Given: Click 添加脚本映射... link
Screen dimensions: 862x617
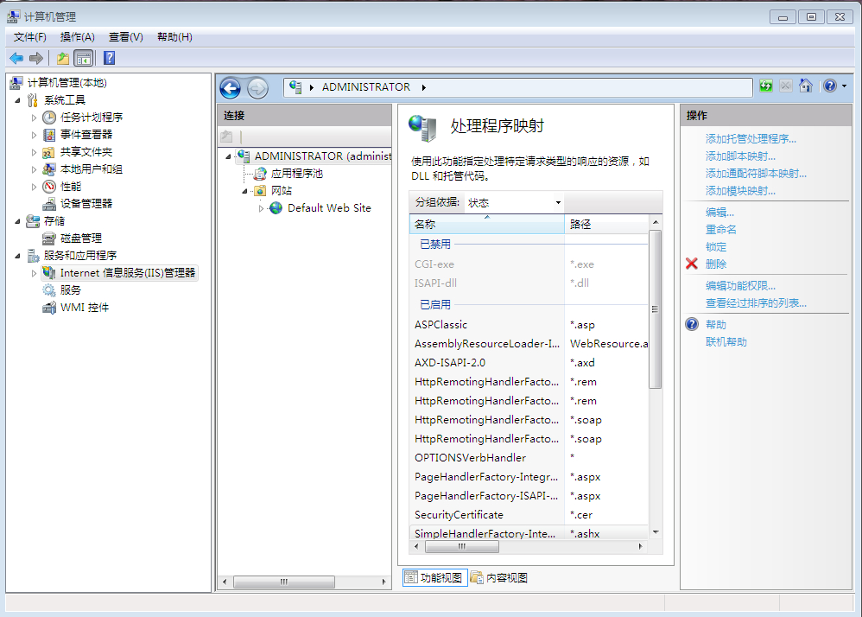Looking at the screenshot, I should click(x=740, y=156).
